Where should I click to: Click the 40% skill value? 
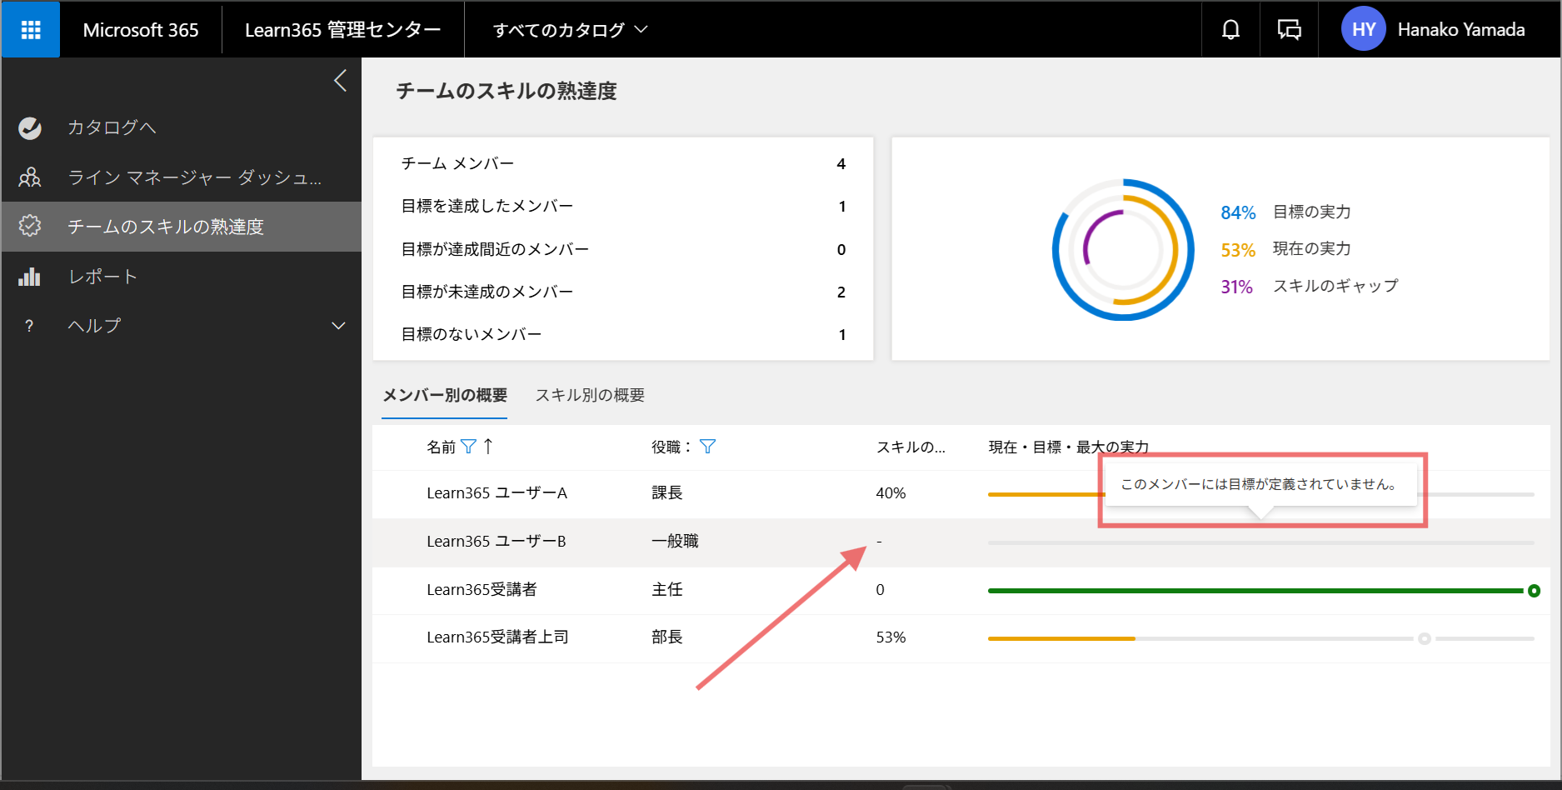coord(891,493)
